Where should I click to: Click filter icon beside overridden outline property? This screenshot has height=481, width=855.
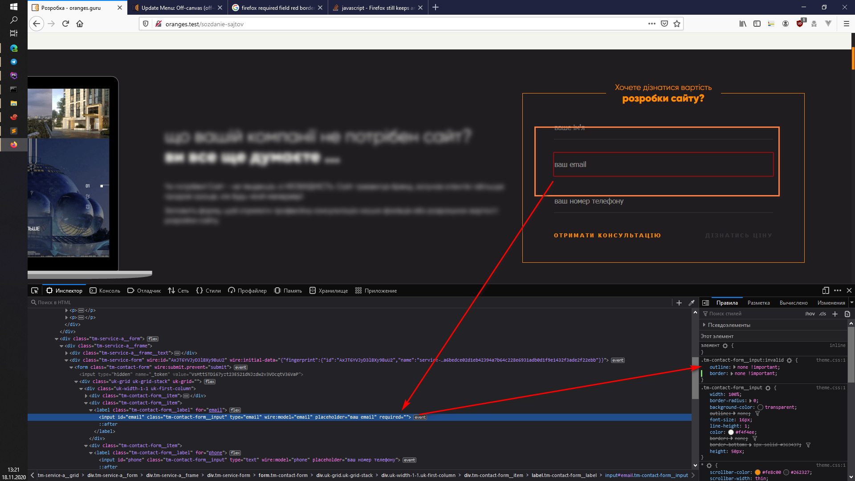(757, 414)
